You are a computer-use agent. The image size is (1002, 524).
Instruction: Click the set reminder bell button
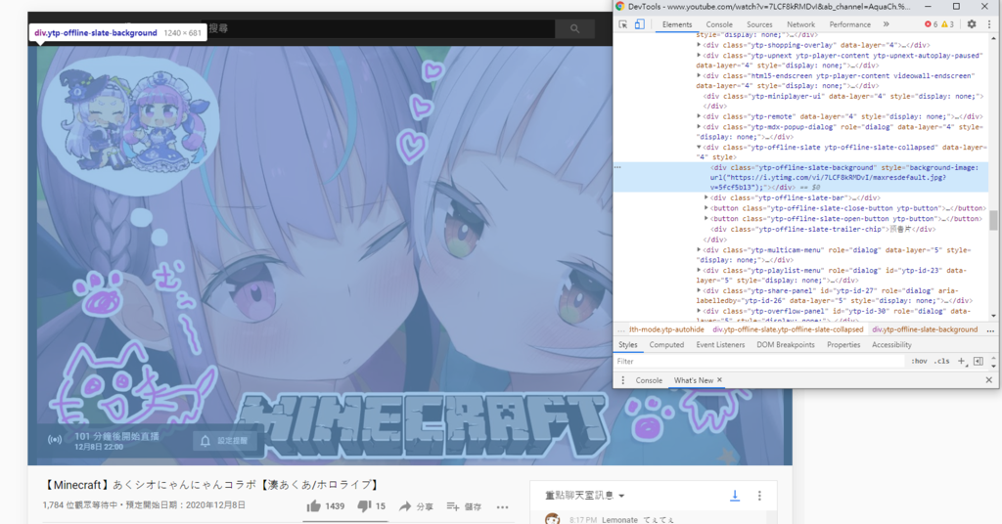[x=226, y=441]
